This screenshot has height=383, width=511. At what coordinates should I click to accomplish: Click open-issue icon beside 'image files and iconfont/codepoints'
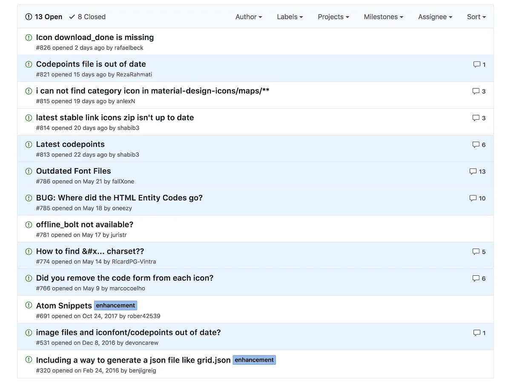click(29, 332)
